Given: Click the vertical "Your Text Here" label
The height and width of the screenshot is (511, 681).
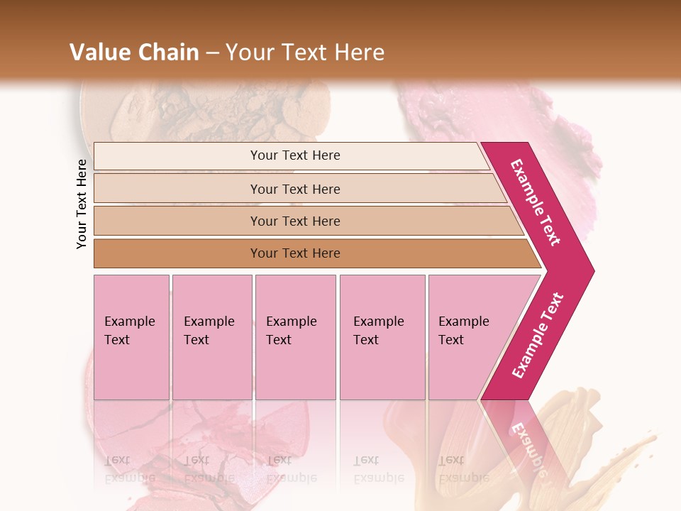Looking at the screenshot, I should (81, 204).
